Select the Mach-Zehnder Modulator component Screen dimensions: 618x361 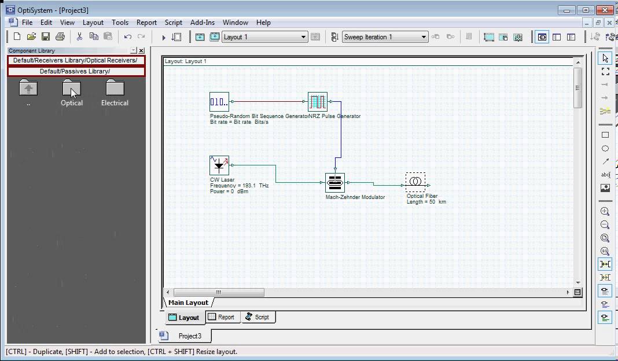click(335, 182)
